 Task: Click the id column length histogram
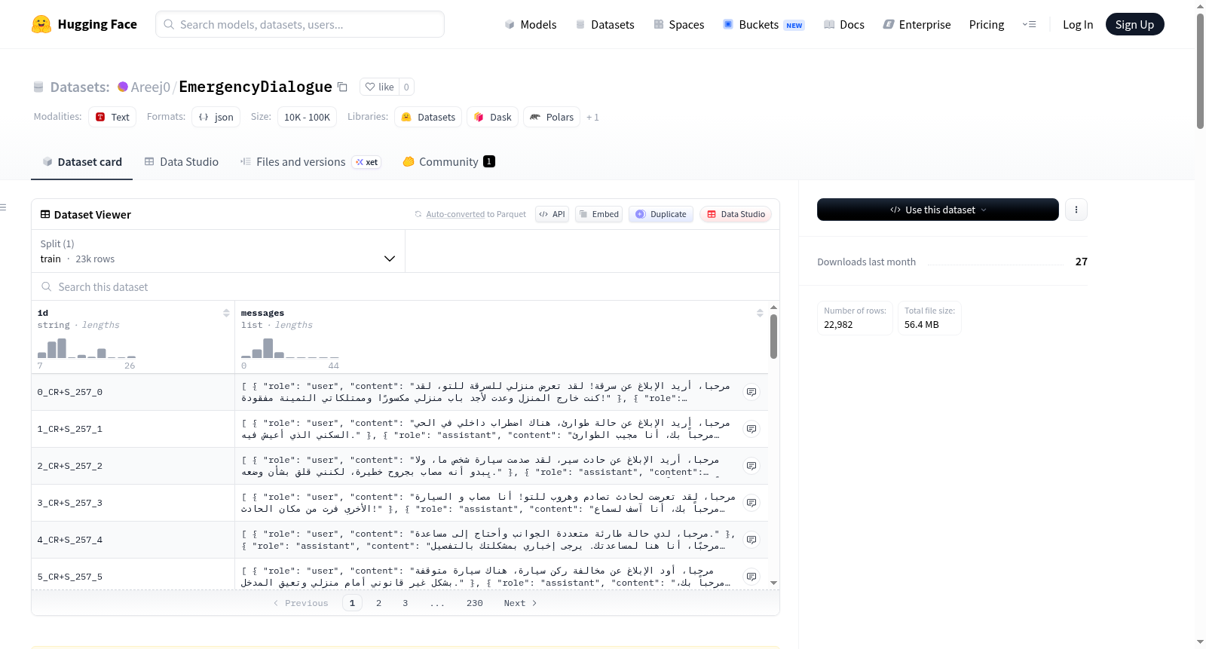pos(87,348)
